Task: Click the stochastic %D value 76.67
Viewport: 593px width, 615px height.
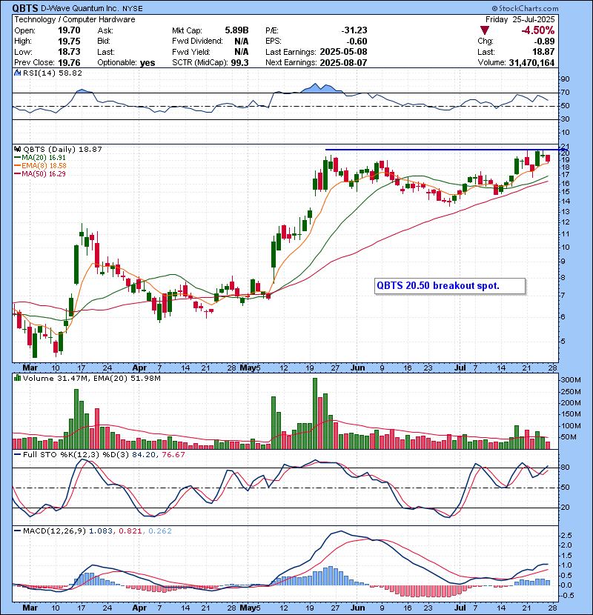Action: coord(173,454)
